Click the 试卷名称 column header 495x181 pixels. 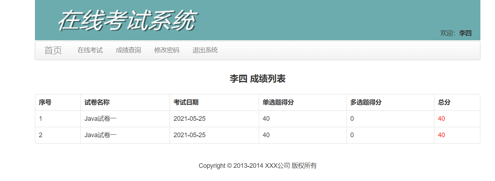pyautogui.click(x=97, y=102)
